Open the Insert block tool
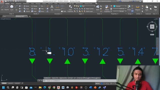 point(98,8)
